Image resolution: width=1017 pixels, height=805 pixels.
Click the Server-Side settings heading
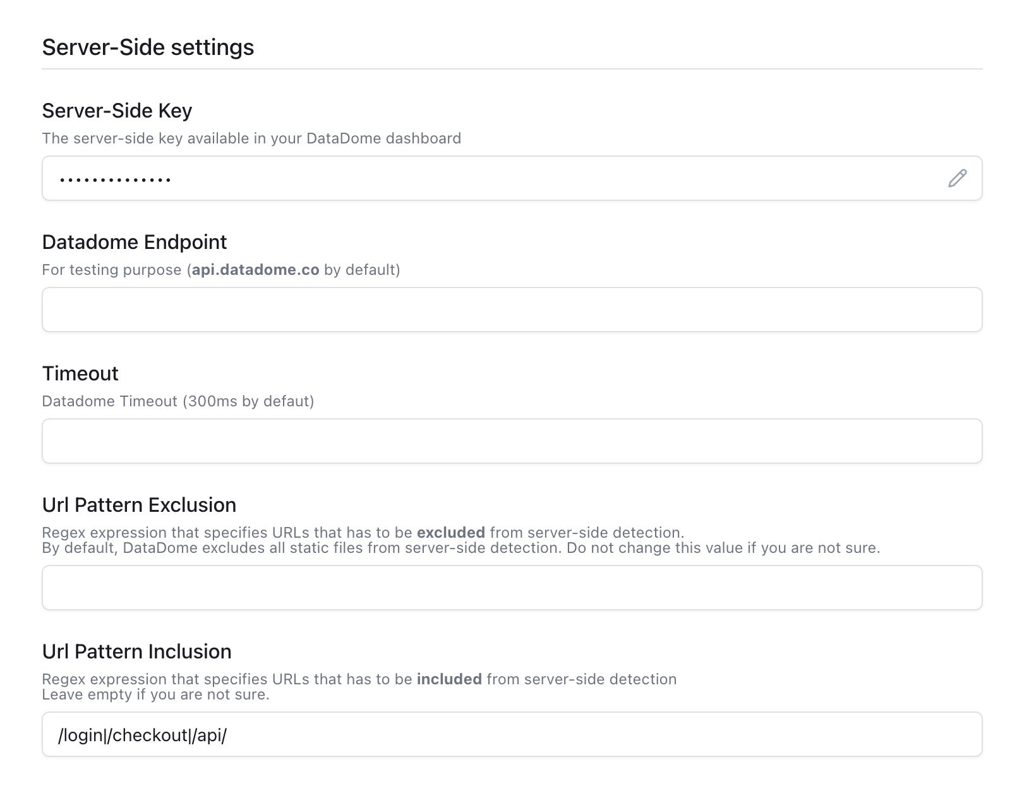pos(147,46)
